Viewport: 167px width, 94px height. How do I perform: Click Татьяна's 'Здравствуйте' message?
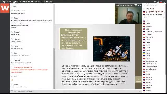[x=15, y=34]
